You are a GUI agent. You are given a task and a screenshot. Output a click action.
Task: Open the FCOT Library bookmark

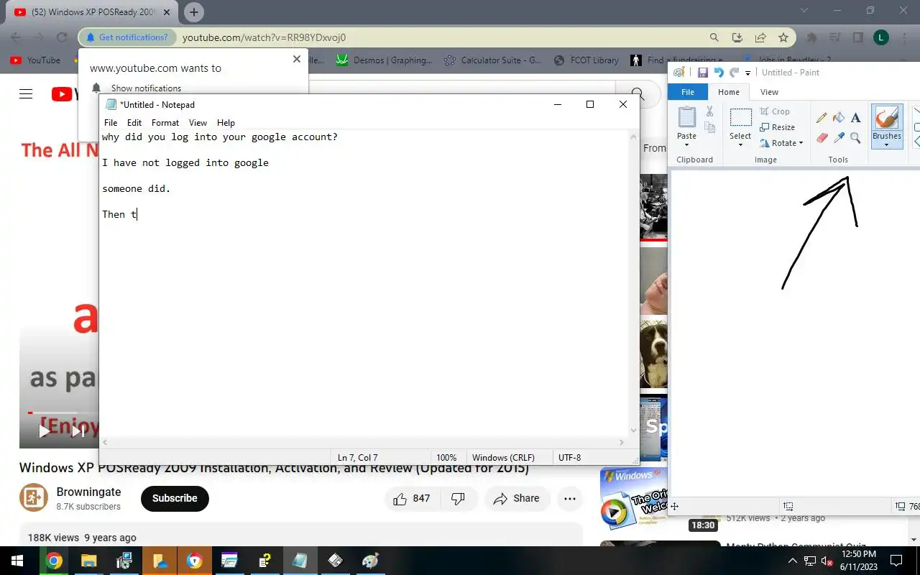tap(586, 60)
